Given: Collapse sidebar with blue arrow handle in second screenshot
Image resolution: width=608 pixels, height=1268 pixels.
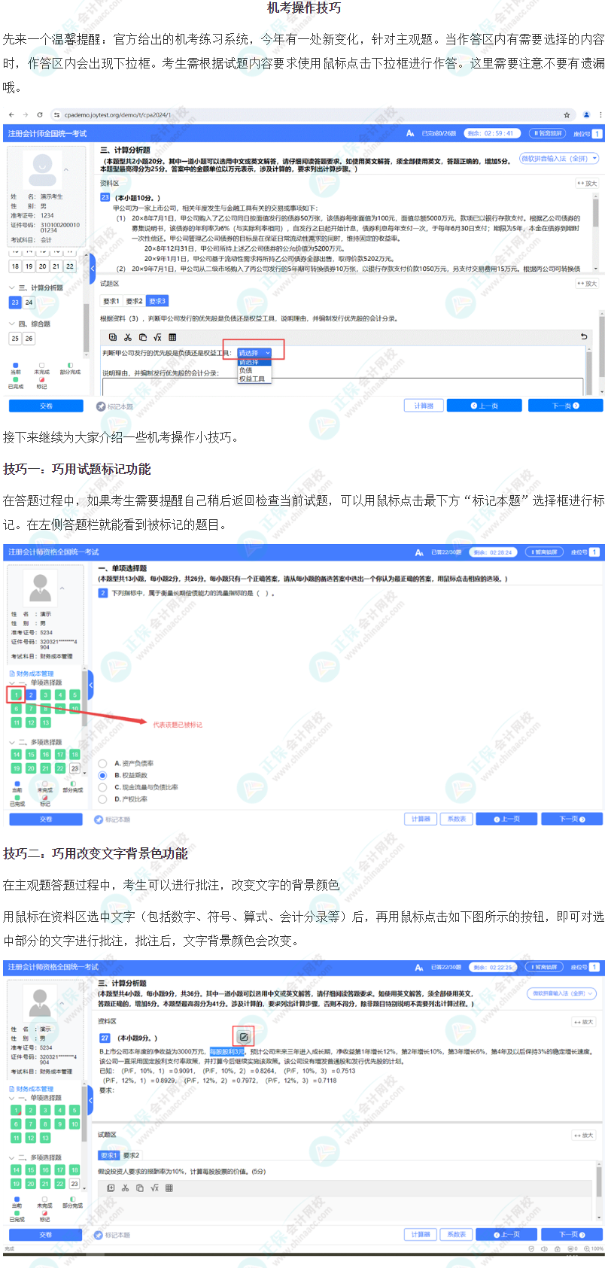Looking at the screenshot, I should tap(91, 685).
